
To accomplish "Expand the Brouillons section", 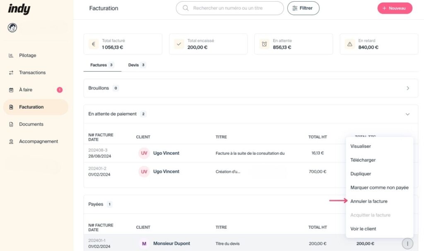I will [407, 88].
